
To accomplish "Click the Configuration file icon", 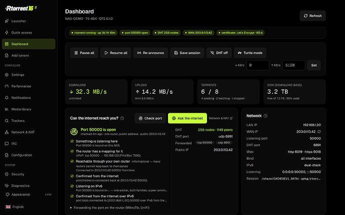I will [x=6, y=155].
